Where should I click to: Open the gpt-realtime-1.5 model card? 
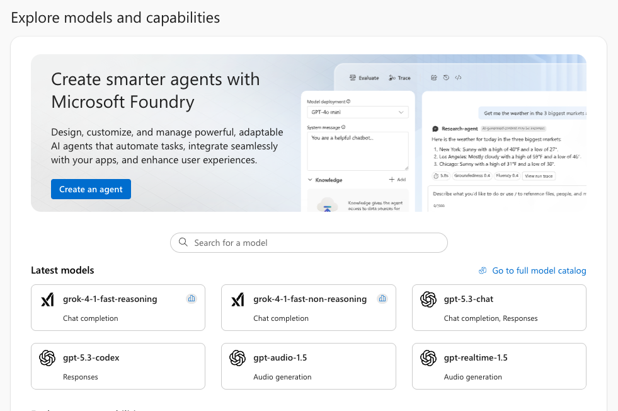tap(499, 366)
